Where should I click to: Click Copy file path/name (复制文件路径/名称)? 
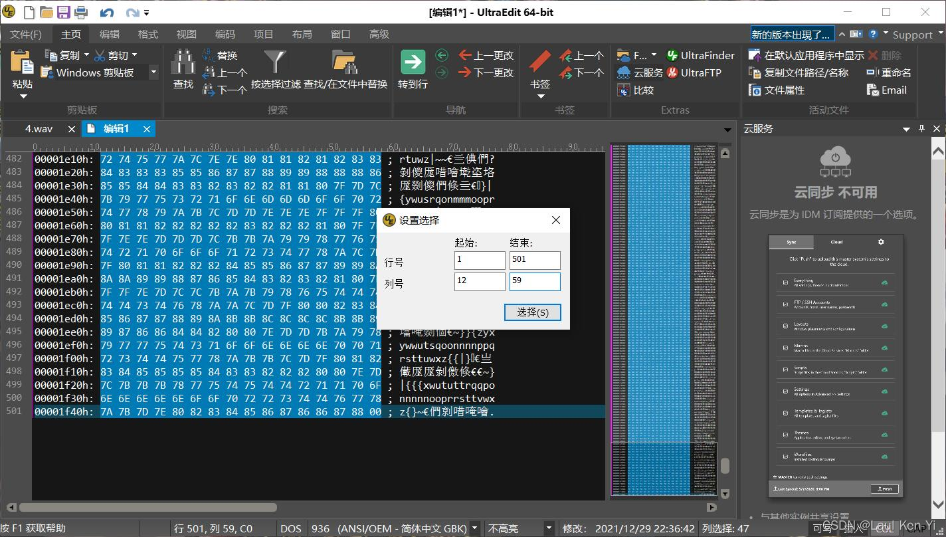click(799, 72)
